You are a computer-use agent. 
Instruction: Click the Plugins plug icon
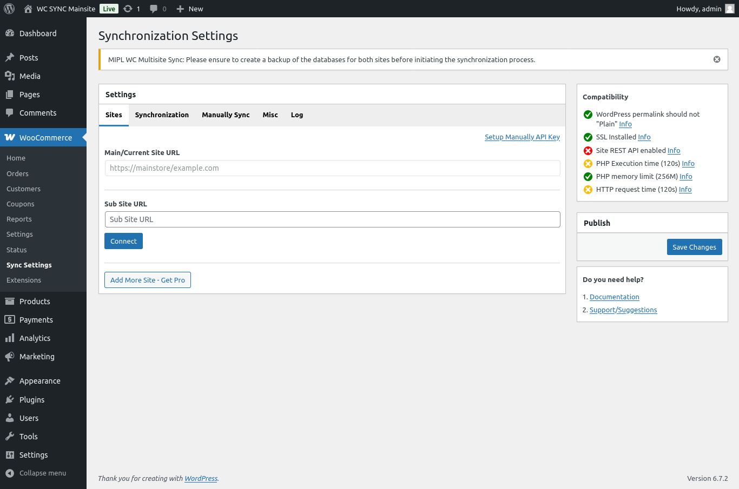coord(10,400)
